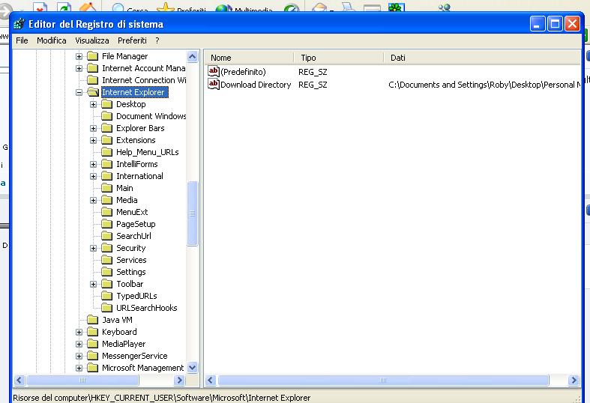Viewport: 590px width, 403px height.
Task: Open the Modifica menu
Action: (x=51, y=40)
